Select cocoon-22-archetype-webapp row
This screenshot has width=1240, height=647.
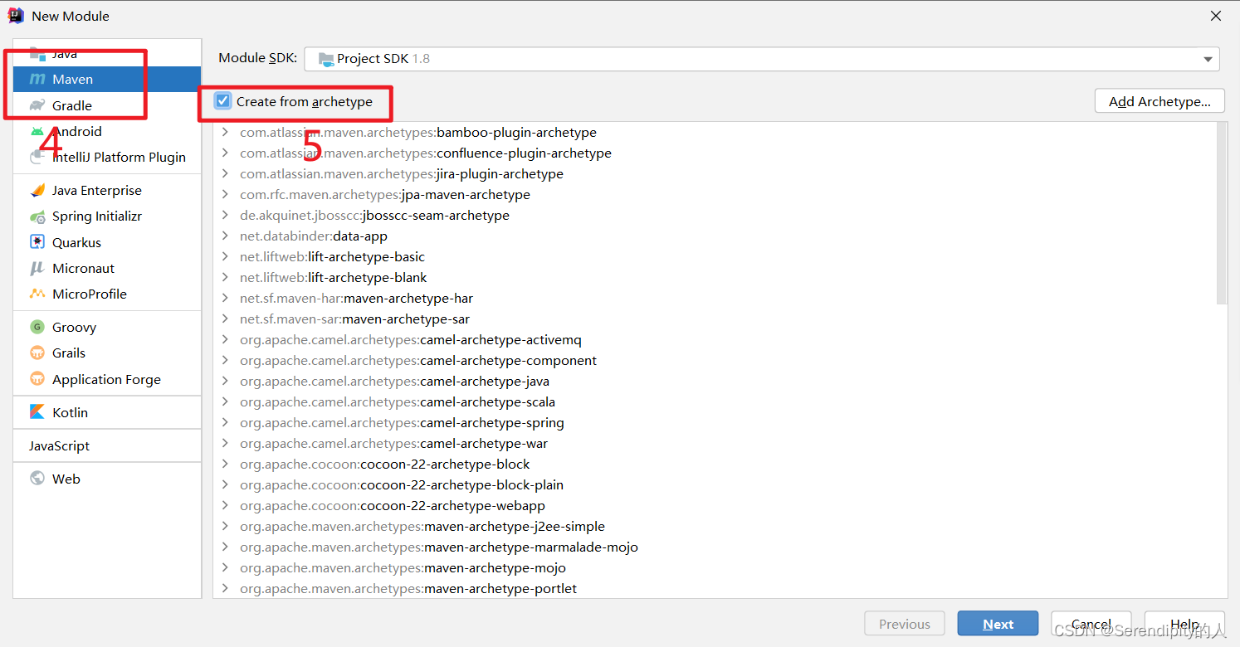coord(715,505)
